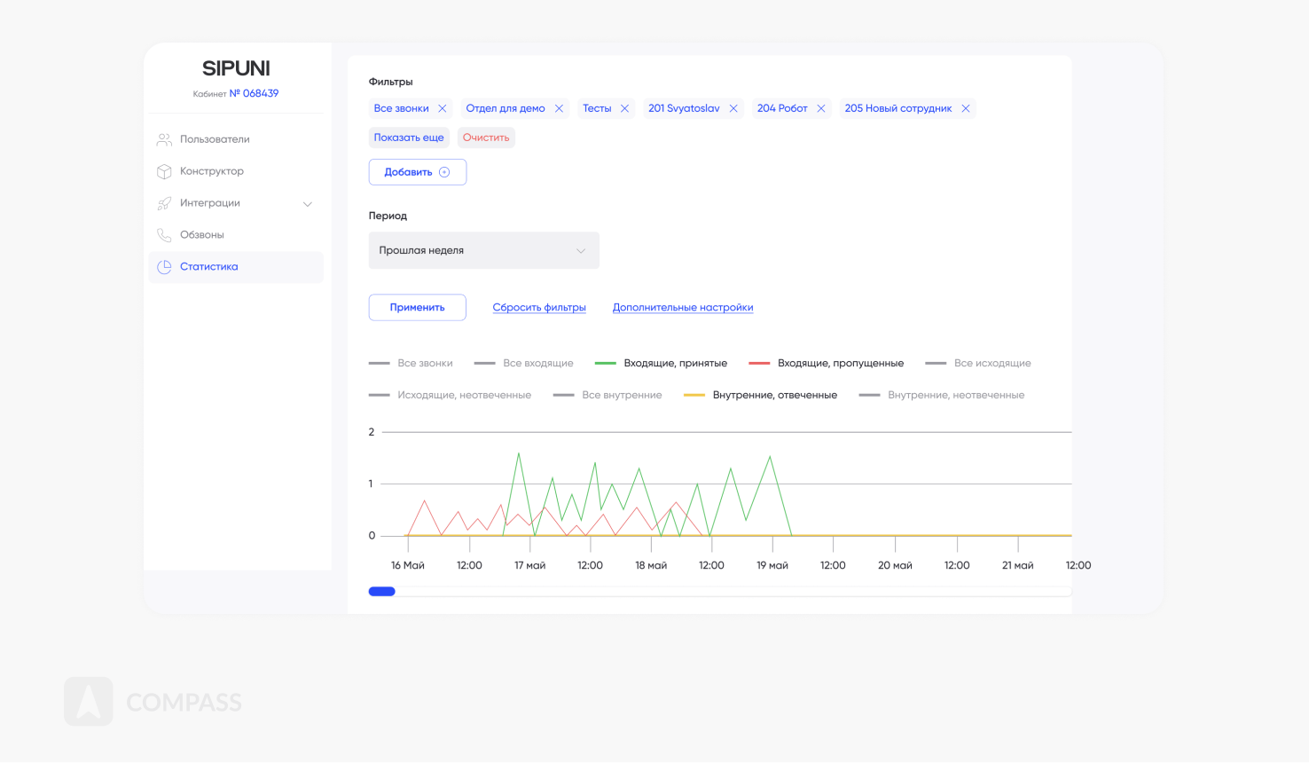The height and width of the screenshot is (763, 1309).
Task: Click the Конструктор cube icon
Action: [x=164, y=171]
